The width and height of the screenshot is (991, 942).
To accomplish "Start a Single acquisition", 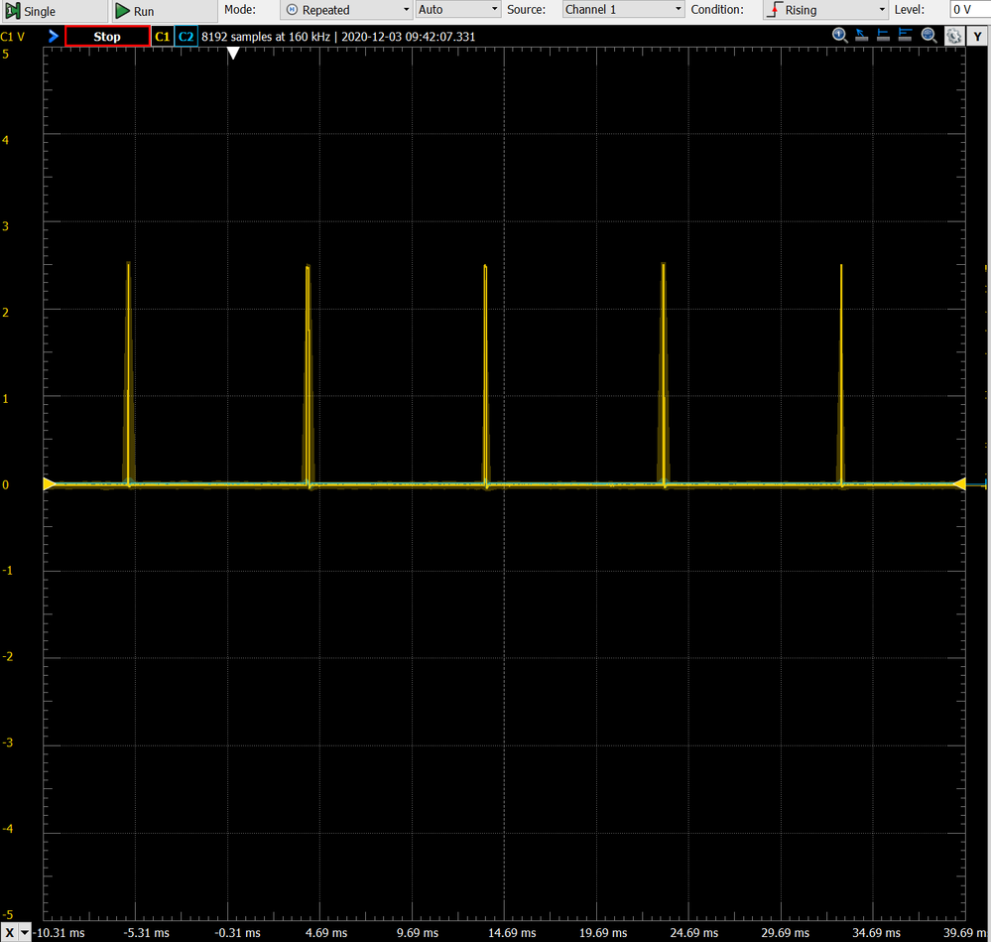I will (x=54, y=11).
